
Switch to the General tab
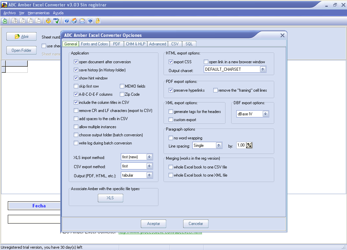(71, 44)
